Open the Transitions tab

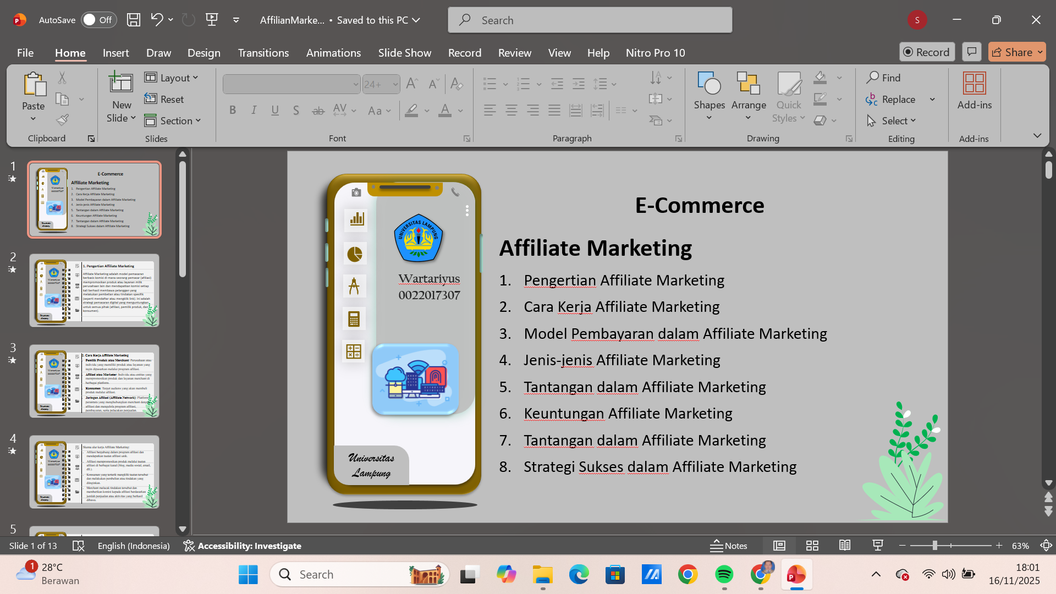(263, 53)
